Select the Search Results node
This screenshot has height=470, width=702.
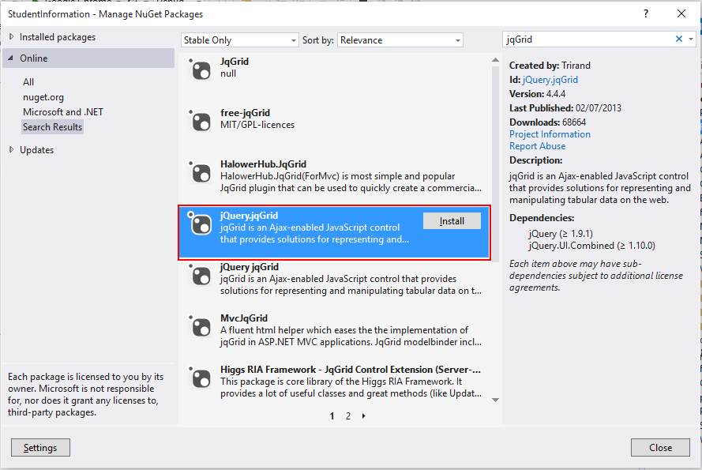pos(52,127)
